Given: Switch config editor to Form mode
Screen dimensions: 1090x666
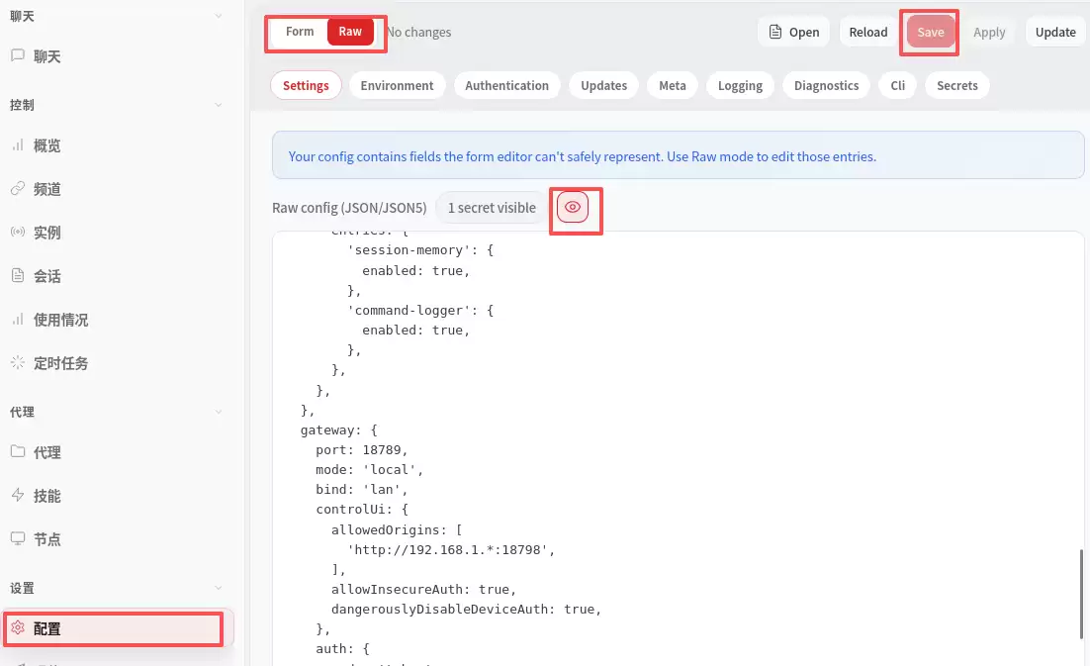Looking at the screenshot, I should click(300, 32).
